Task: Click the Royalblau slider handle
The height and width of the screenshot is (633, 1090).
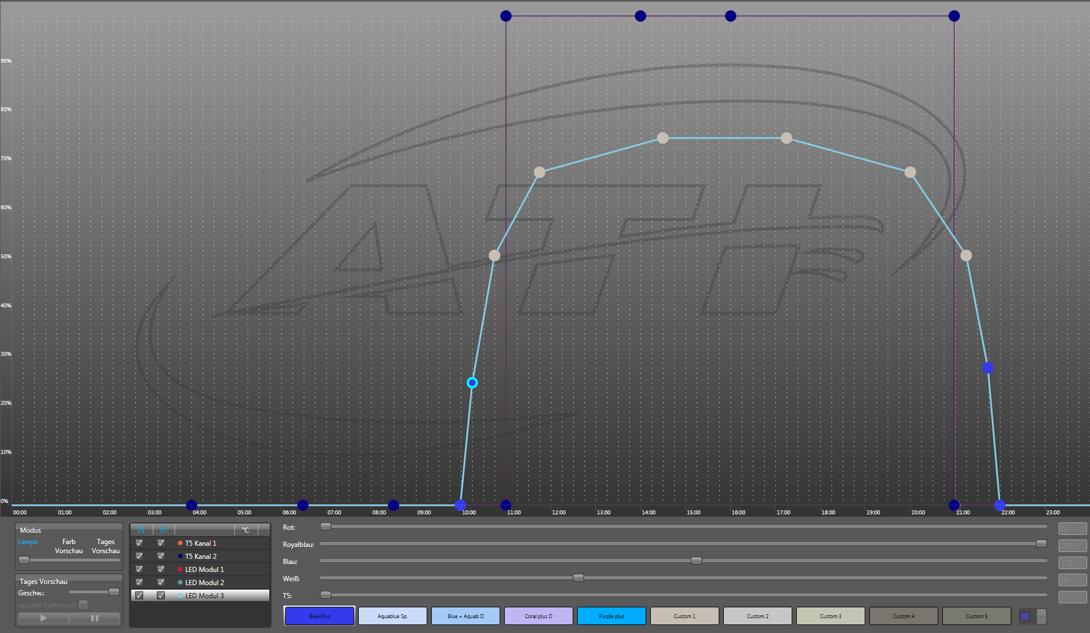Action: pyautogui.click(x=1041, y=543)
